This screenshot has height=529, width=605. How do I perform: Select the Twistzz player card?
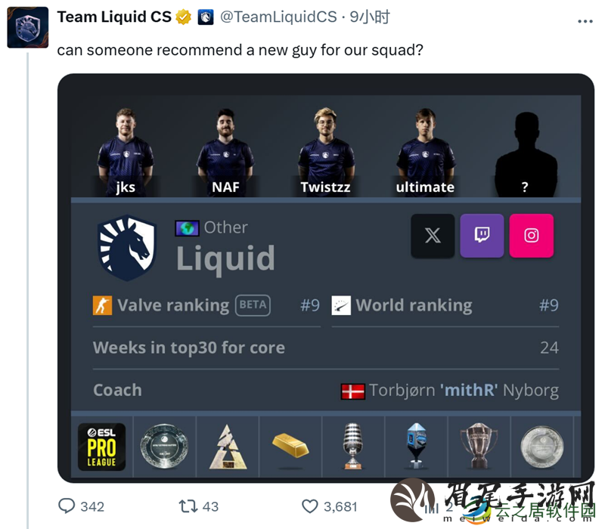coord(326,152)
